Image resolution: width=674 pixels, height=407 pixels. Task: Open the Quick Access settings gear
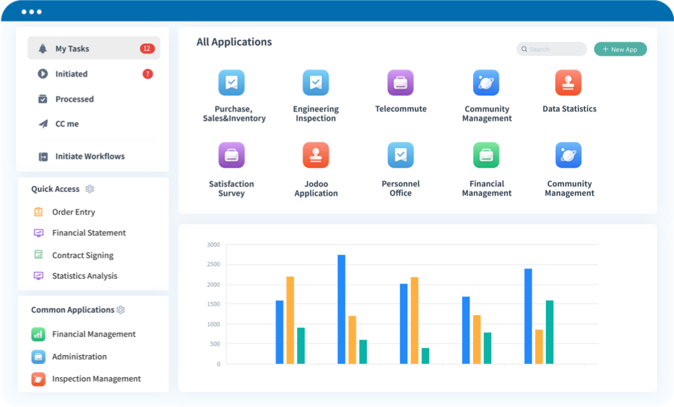[x=90, y=189]
